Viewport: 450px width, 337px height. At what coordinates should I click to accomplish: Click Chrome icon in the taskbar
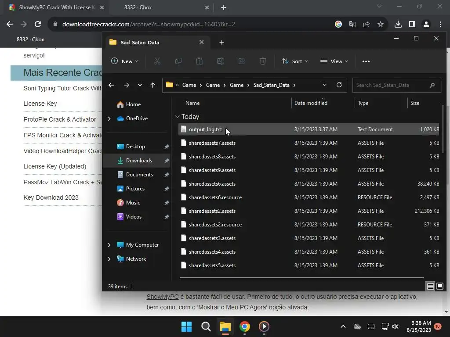[245, 326]
